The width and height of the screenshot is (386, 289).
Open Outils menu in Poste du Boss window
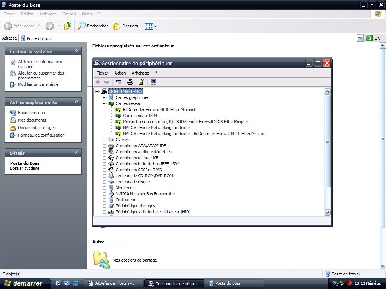tap(87, 14)
